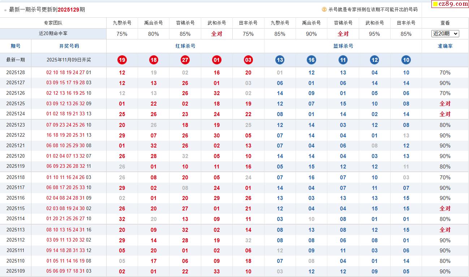This screenshot has width=469, height=277.
Task: Select blue ball 16 in latest period
Action: [x=311, y=60]
